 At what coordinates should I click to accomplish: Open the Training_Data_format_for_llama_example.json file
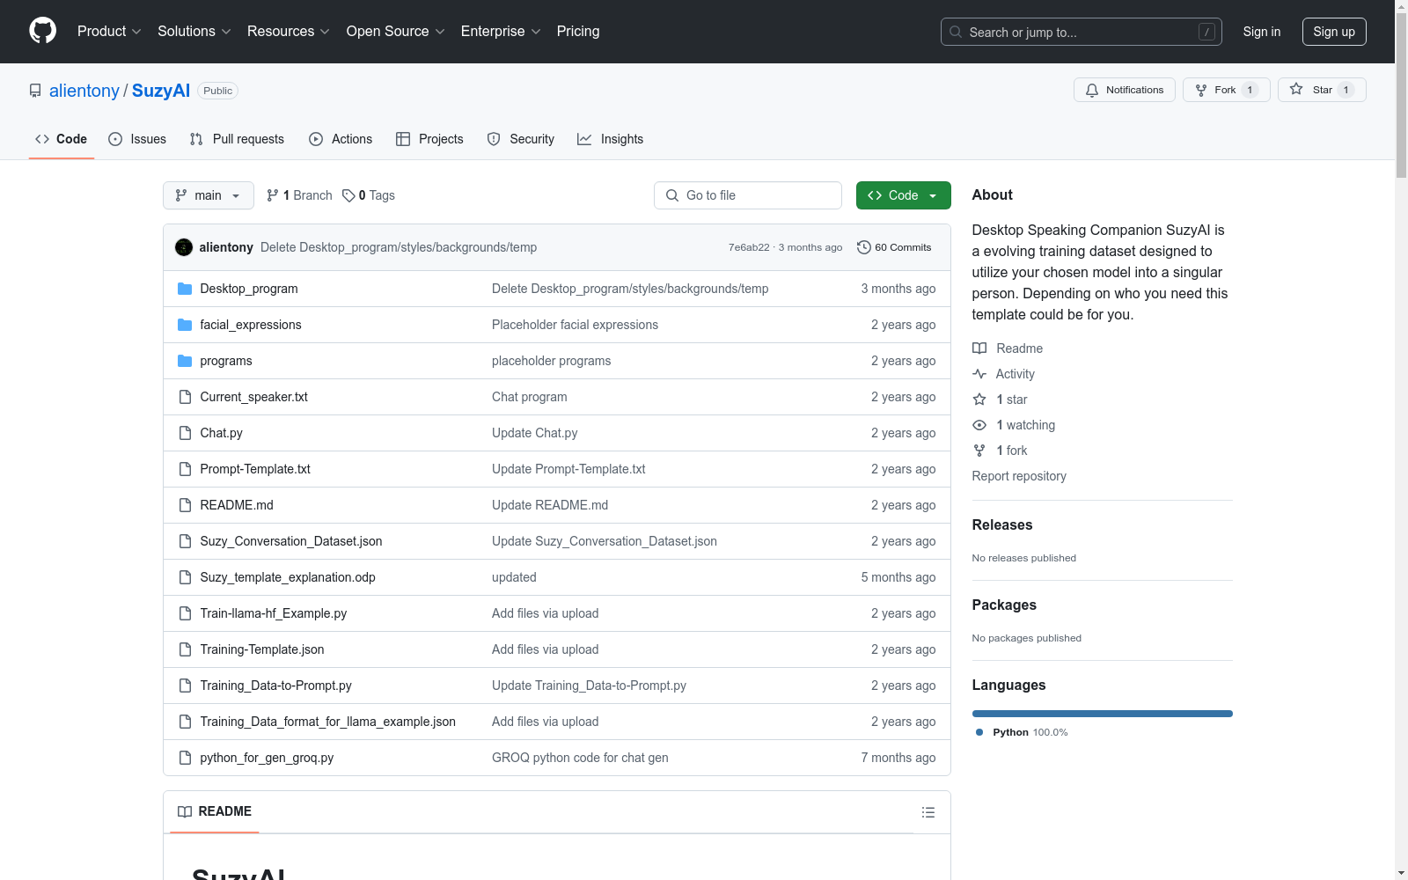(x=328, y=722)
